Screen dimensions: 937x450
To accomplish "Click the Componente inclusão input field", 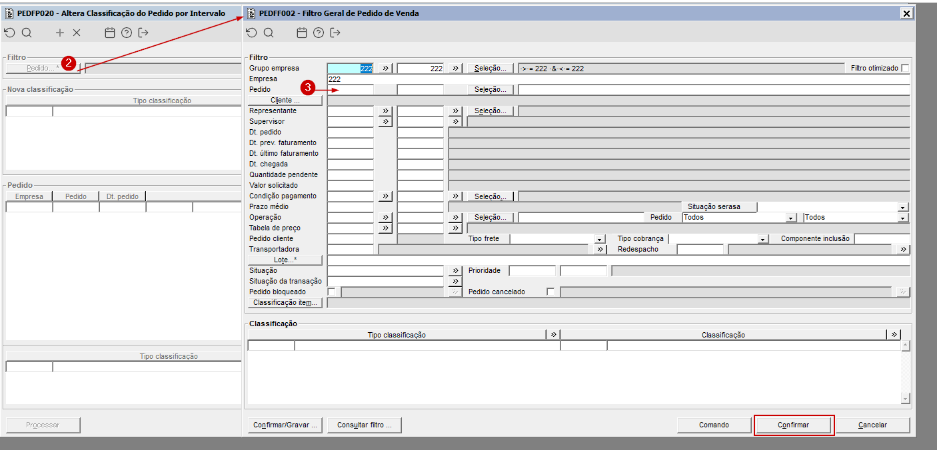I will tap(882, 238).
